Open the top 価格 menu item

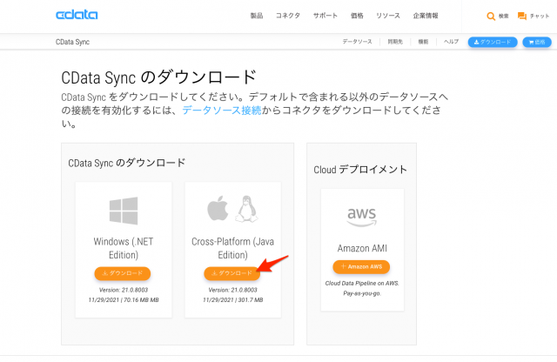click(x=357, y=16)
